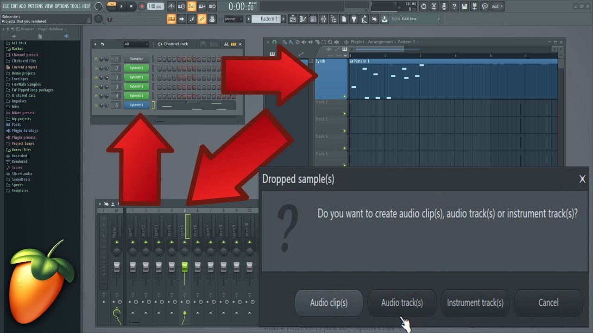Save project with the floppy disk icon
The width and height of the screenshot is (593, 333).
pos(465,6)
